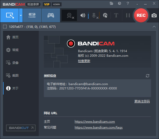159x139 pixels.
Task: Click the speaker volume level meter
Action: (x=88, y=15)
